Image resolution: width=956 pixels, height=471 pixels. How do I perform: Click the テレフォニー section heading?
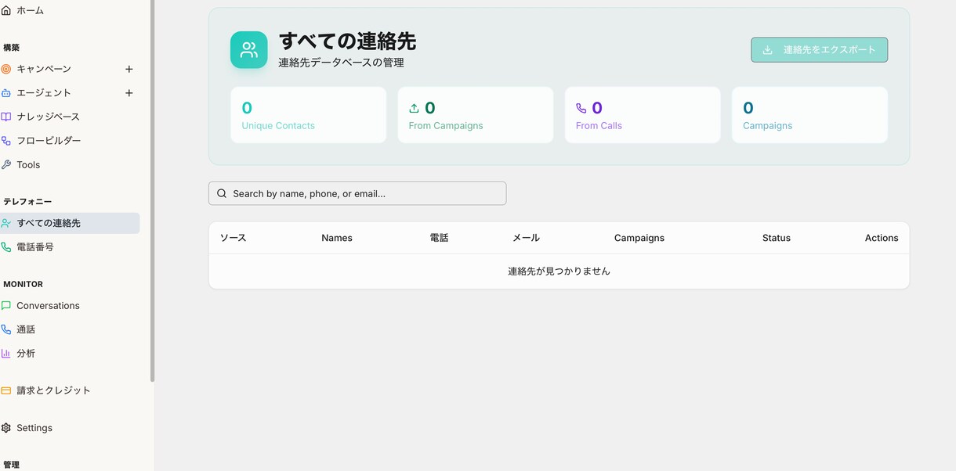[27, 202]
